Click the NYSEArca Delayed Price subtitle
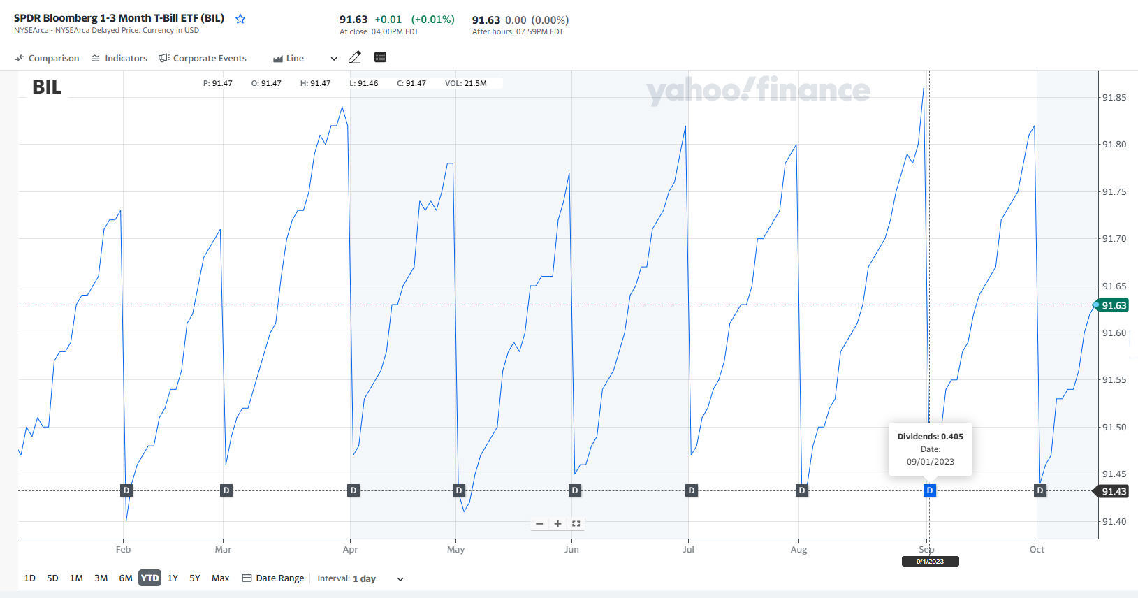 pyautogui.click(x=106, y=30)
